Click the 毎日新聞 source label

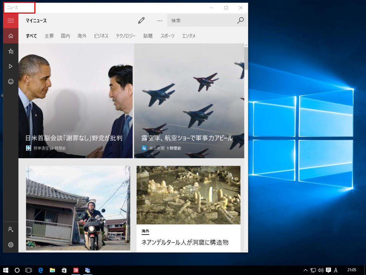(x=157, y=148)
